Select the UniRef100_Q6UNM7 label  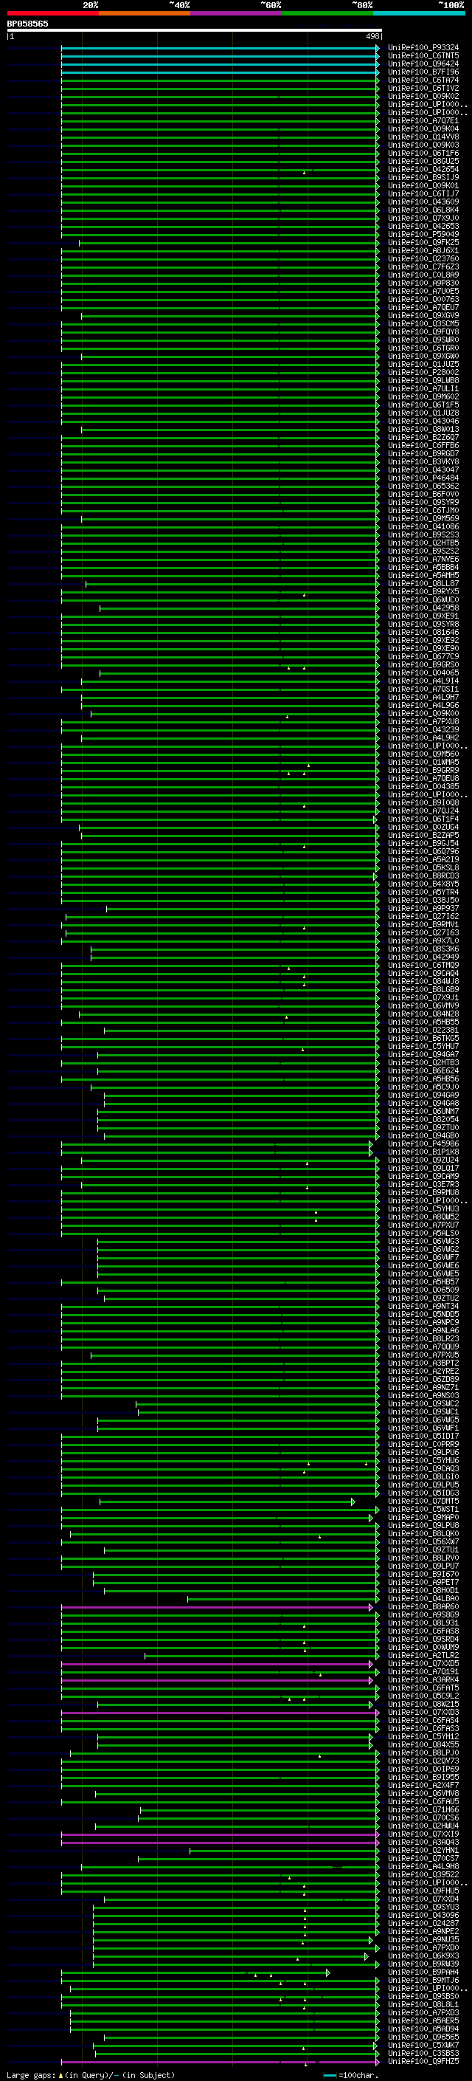click(423, 1112)
